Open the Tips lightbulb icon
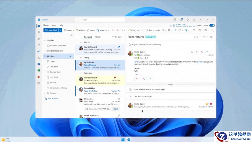Screen dimensions: 252x142 pos(188,20)
